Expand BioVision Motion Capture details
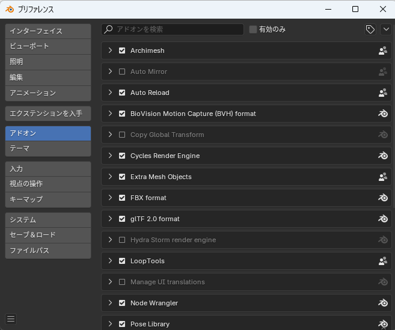This screenshot has width=395, height=330. (110, 114)
